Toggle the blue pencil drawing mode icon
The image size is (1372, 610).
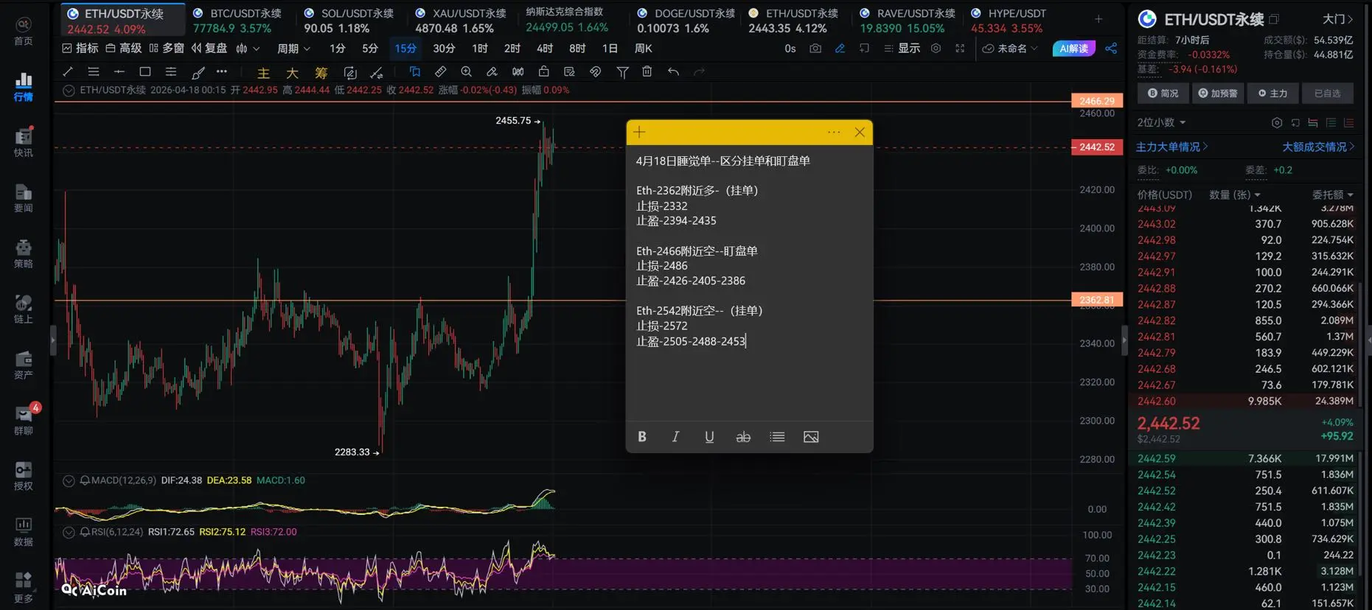point(840,49)
